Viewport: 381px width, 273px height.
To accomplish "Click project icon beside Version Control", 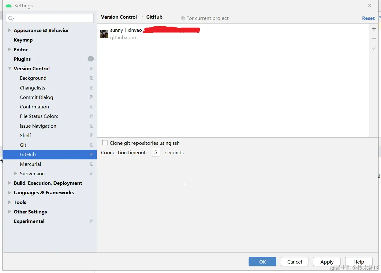I will [x=91, y=69].
